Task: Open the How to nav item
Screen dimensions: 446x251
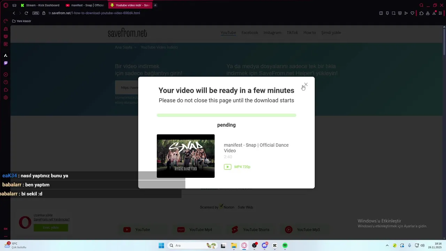Action: 309,32
